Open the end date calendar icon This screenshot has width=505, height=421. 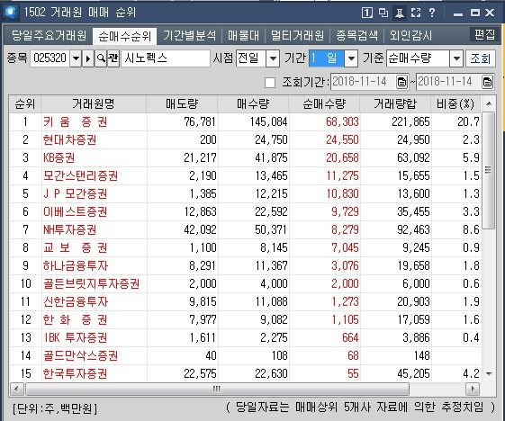point(487,82)
